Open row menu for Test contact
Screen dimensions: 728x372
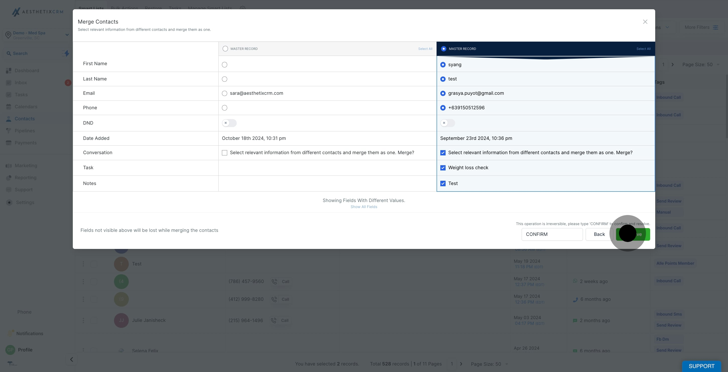[x=83, y=264]
